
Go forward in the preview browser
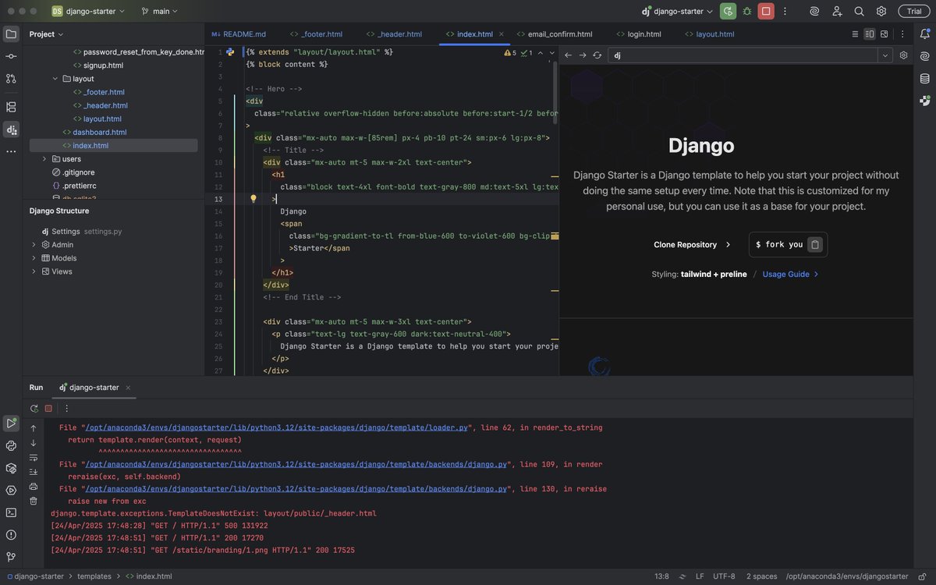(x=582, y=55)
